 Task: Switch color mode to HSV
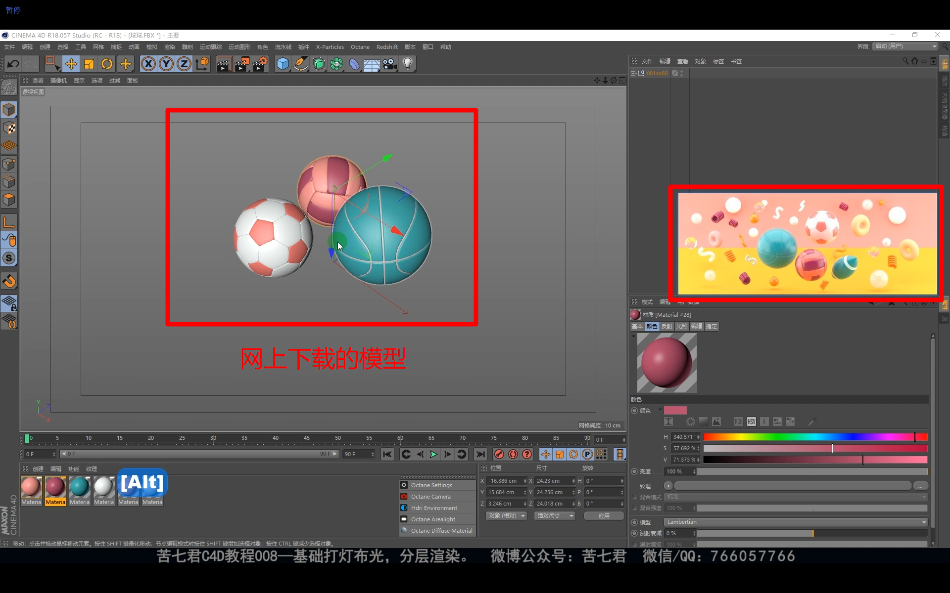click(751, 422)
